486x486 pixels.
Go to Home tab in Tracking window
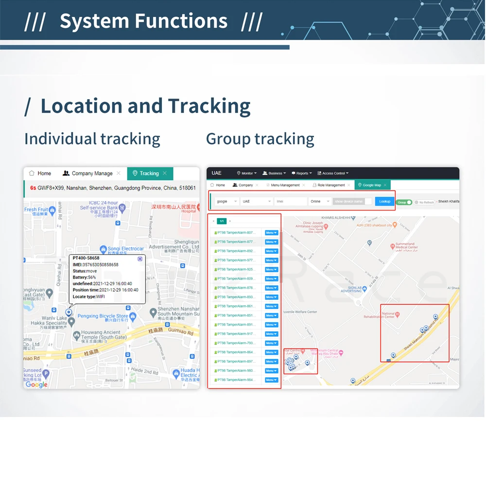40,174
